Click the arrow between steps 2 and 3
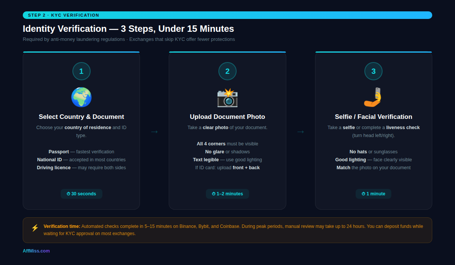This screenshot has height=265, width=455. 301,131
